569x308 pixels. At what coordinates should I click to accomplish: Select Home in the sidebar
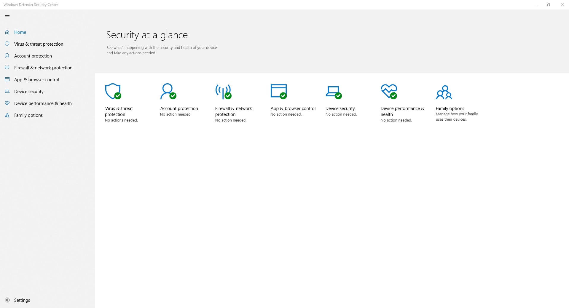pyautogui.click(x=20, y=32)
